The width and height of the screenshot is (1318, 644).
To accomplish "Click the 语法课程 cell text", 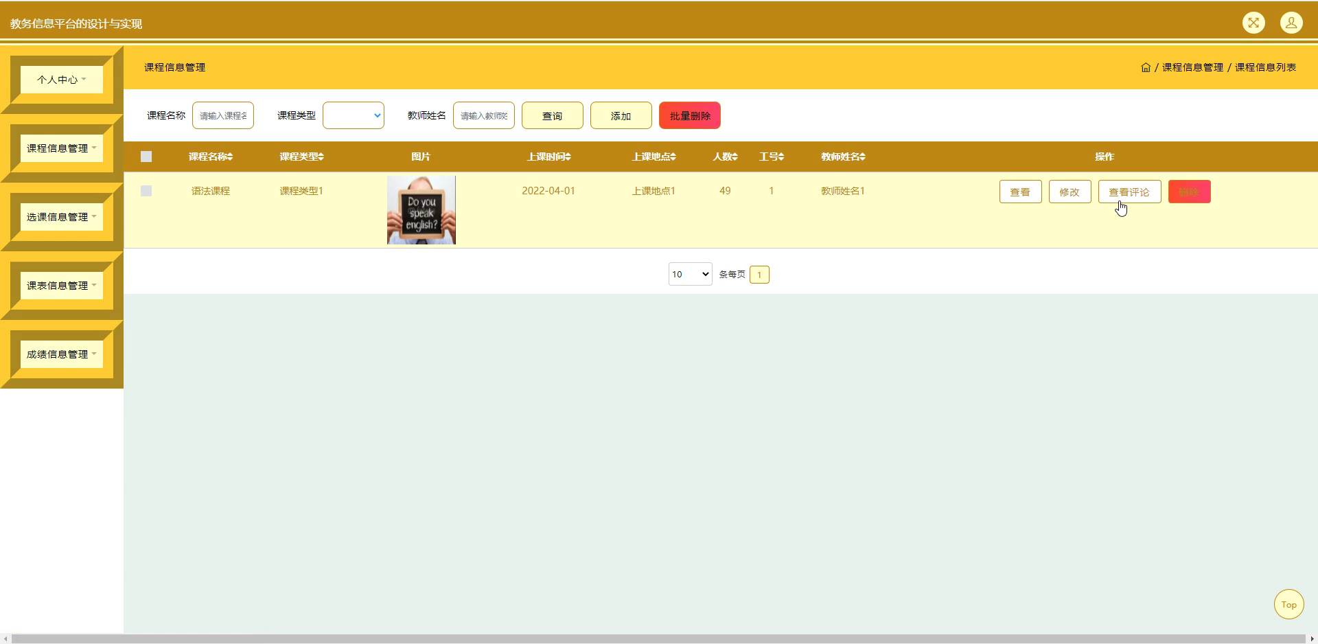I will 211,191.
